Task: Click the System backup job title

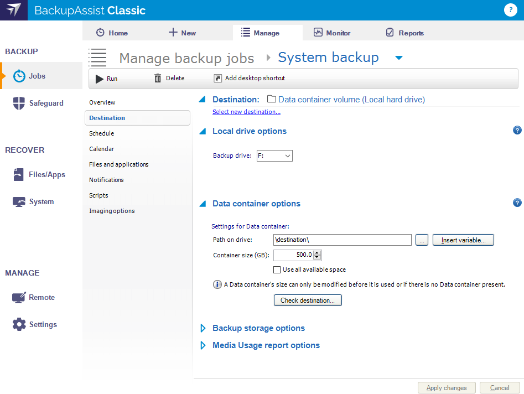Action: 328,58
